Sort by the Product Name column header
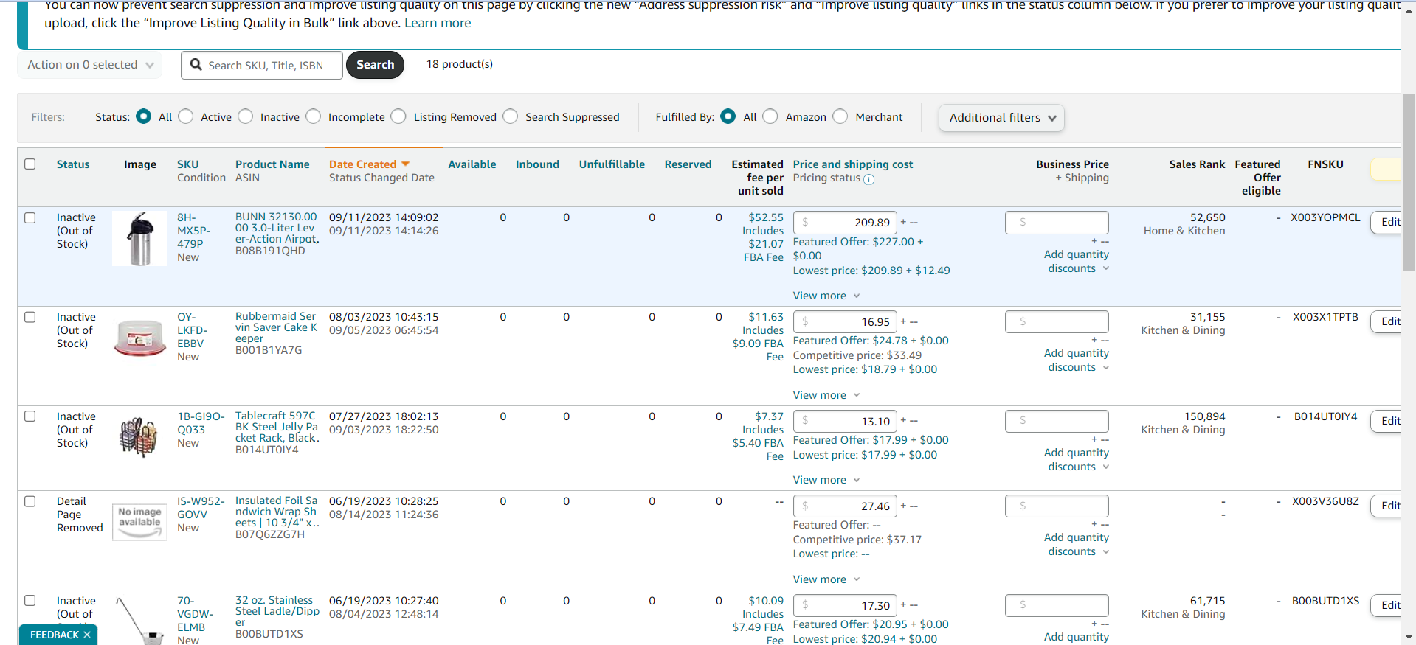The image size is (1416, 645). pos(272,164)
